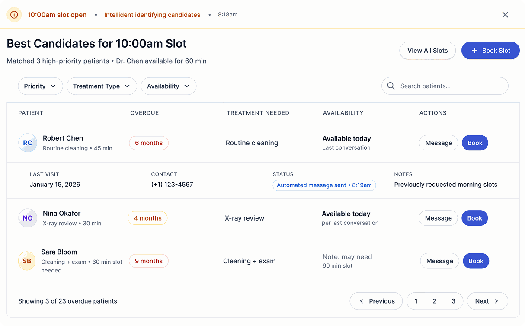Click the Patient column header
The height and width of the screenshot is (326, 525).
(x=31, y=113)
